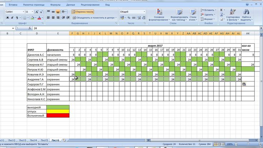The height and width of the screenshot is (148, 263).
Task: Decrease font size with small A icon
Action: tap(41, 12)
